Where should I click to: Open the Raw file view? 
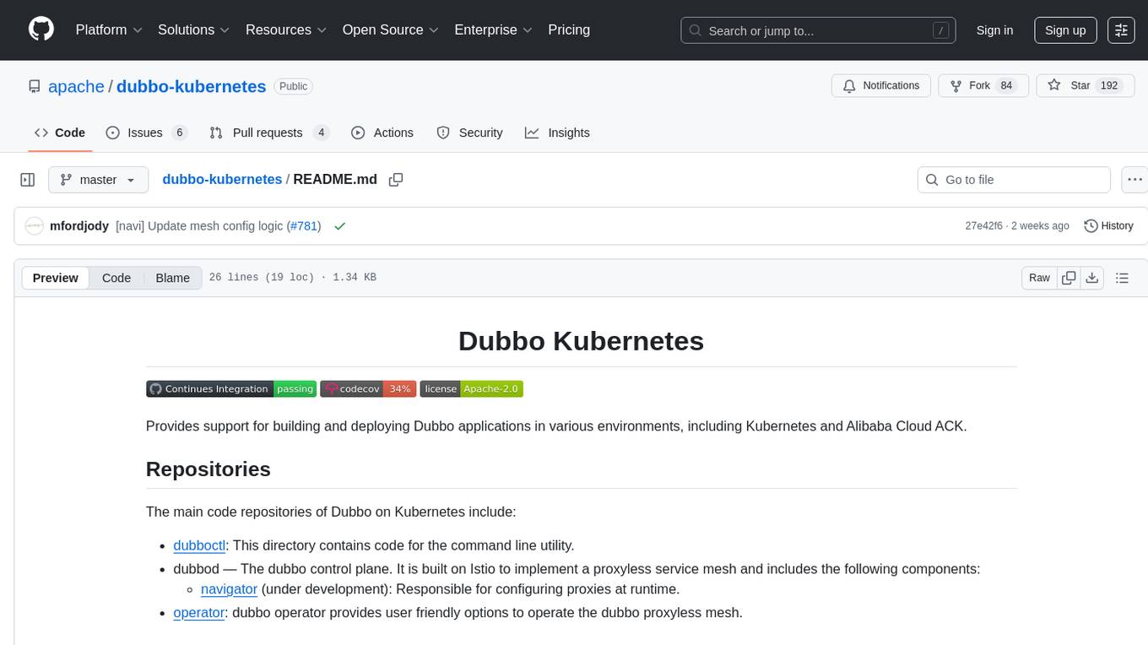[x=1039, y=278]
